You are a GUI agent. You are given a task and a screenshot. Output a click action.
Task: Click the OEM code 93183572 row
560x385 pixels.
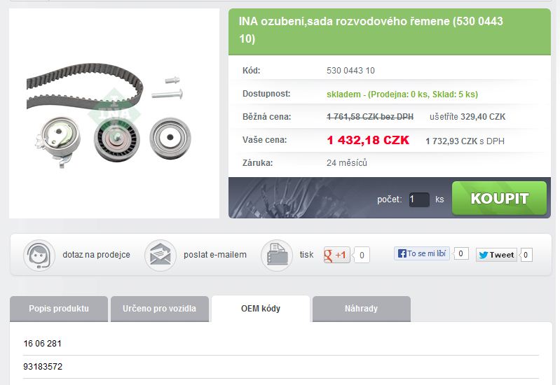pyautogui.click(x=281, y=367)
